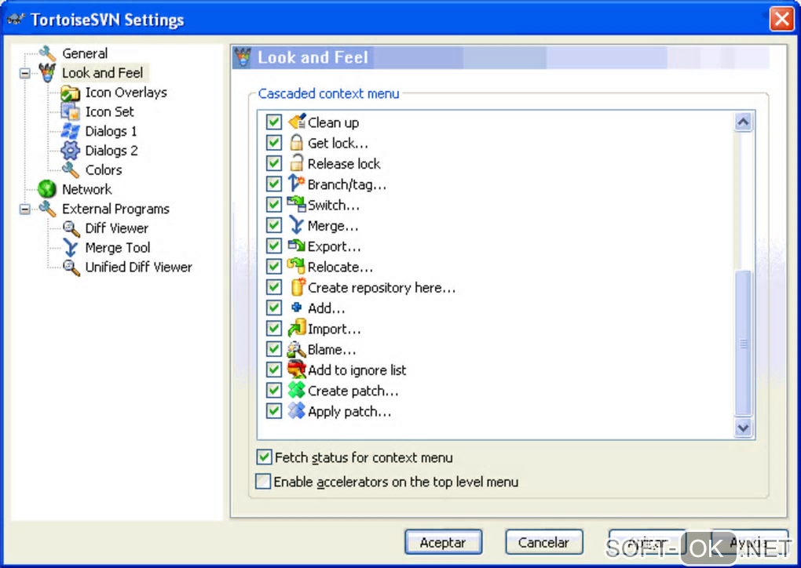Uncheck the Release lock checkbox

tap(274, 163)
